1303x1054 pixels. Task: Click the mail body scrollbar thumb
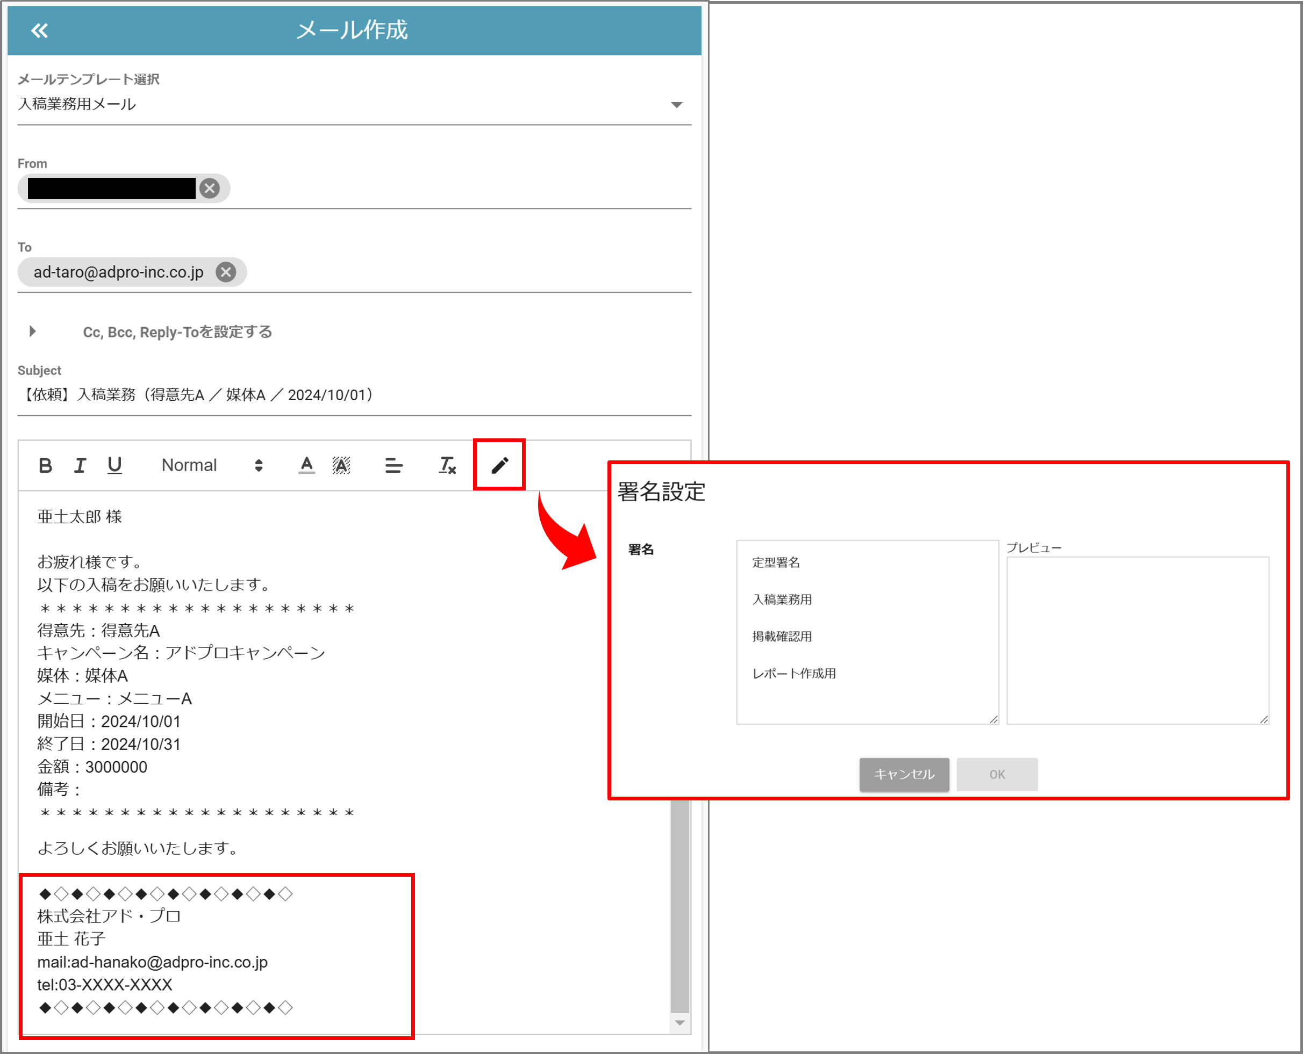[x=679, y=907]
